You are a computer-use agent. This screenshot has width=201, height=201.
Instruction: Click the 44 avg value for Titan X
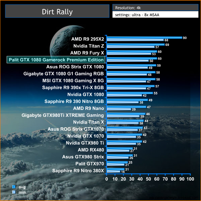click(x=146, y=121)
